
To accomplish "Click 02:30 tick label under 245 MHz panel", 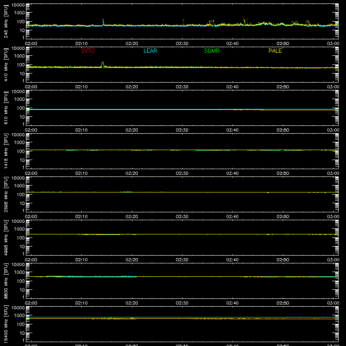I will click(x=182, y=44).
